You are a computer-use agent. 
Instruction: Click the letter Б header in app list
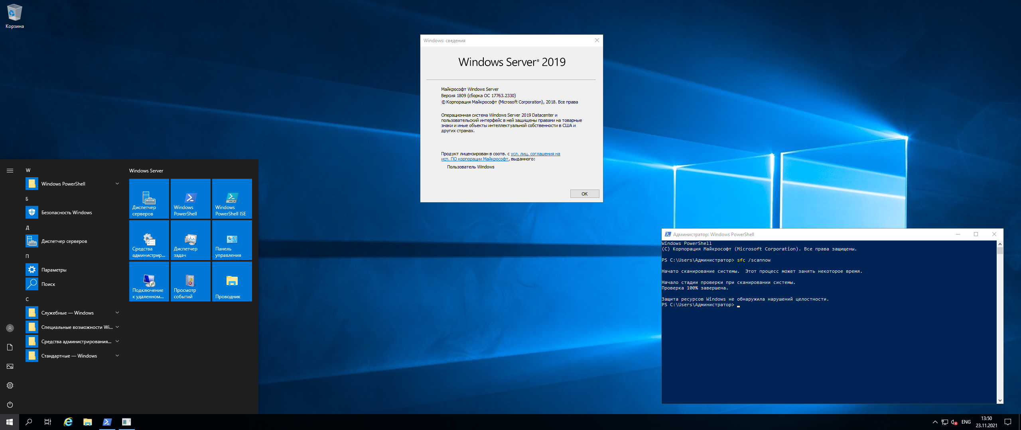click(27, 199)
